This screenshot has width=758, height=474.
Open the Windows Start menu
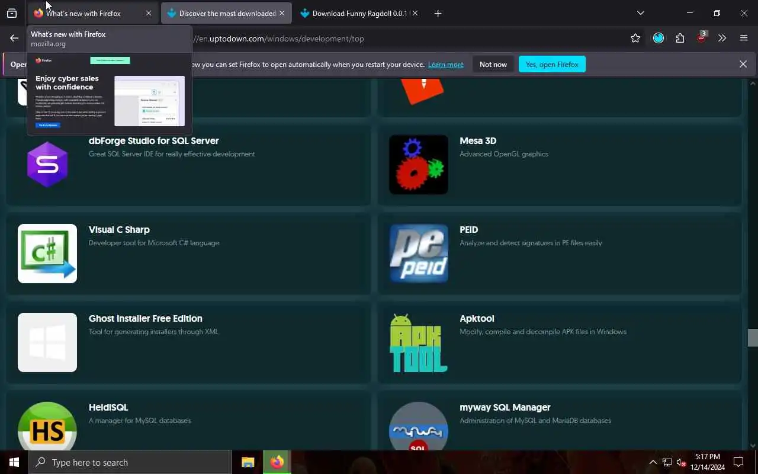click(14, 462)
